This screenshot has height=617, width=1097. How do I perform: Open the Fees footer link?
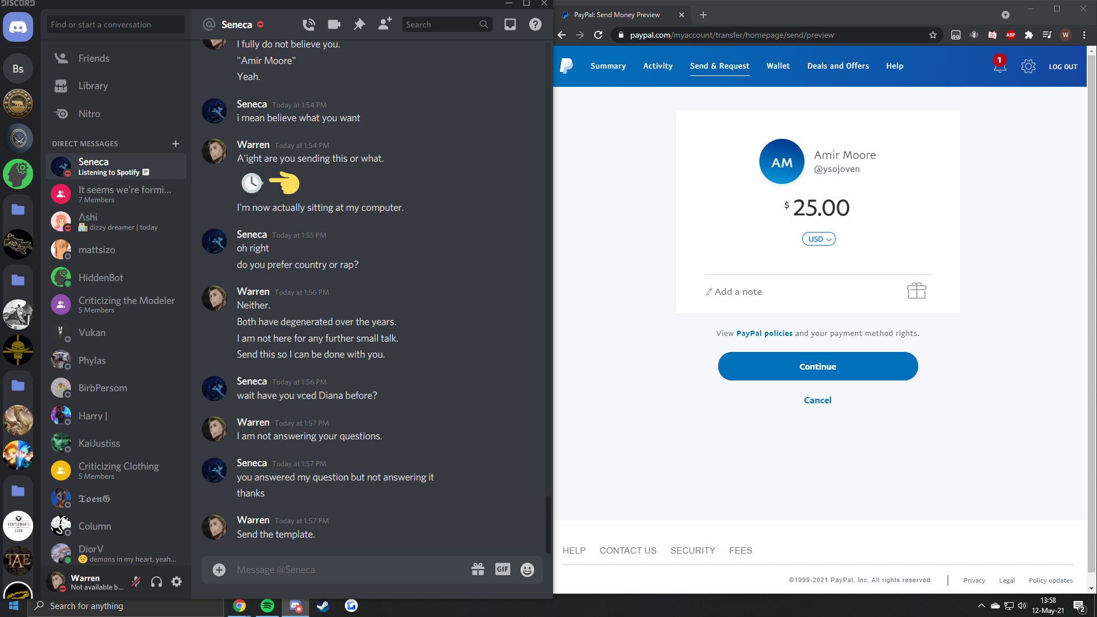click(740, 550)
